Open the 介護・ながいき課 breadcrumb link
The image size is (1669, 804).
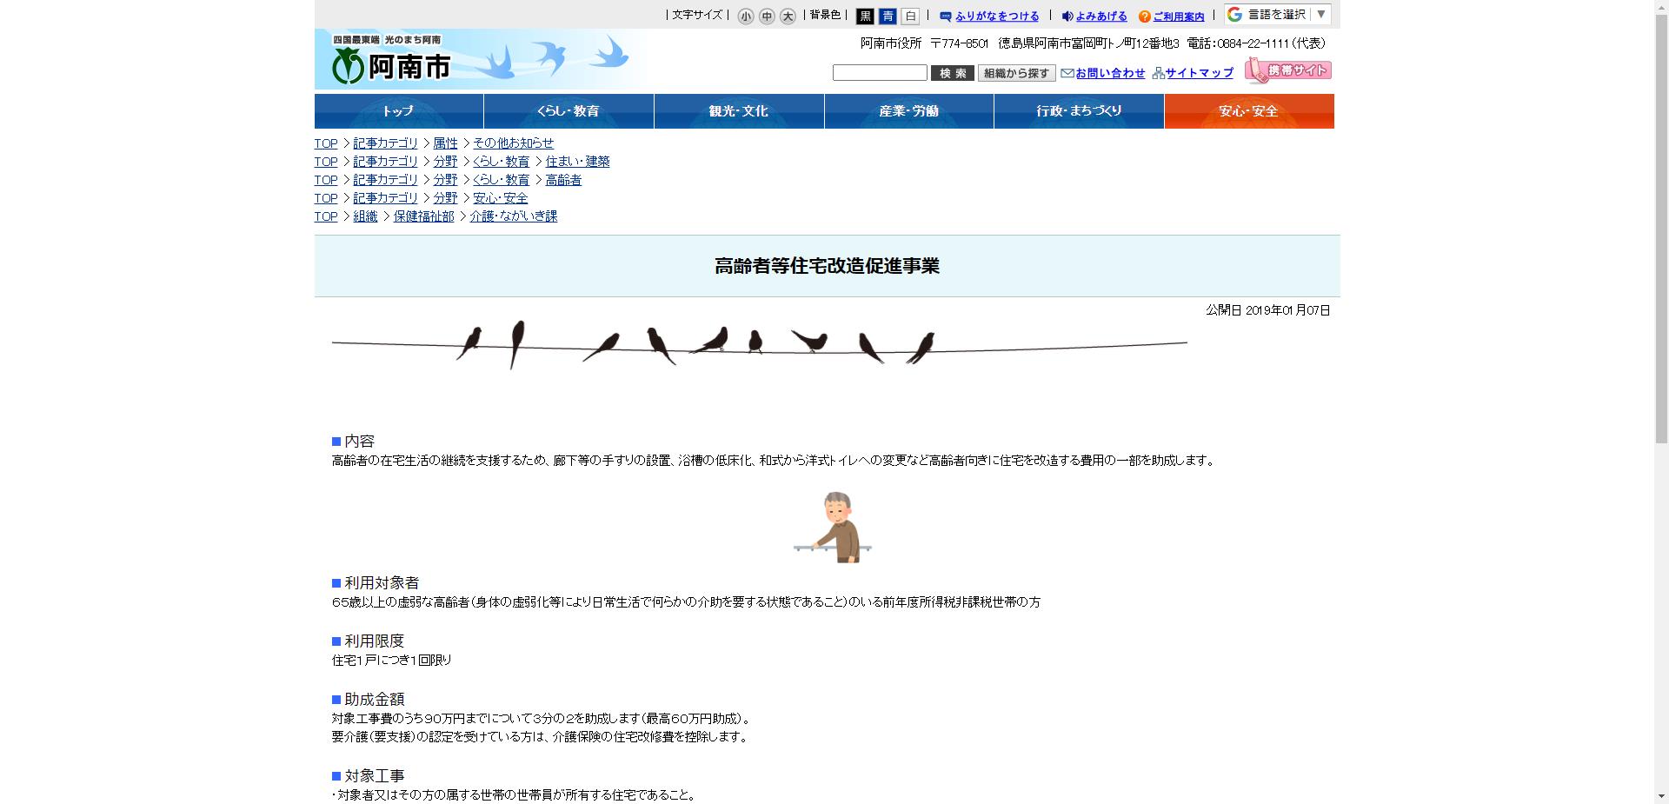click(x=515, y=216)
